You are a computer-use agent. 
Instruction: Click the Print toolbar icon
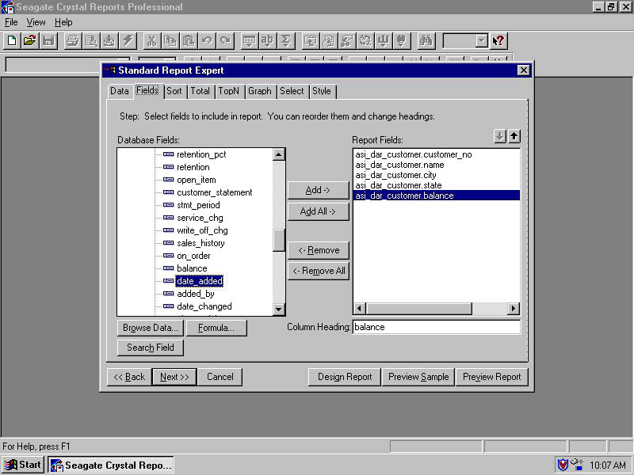(72, 41)
